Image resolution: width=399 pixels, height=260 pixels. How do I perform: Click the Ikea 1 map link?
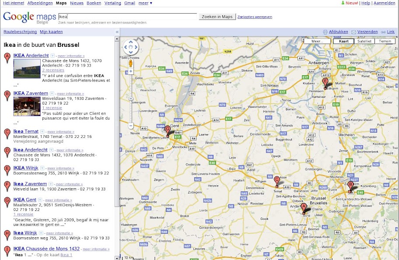pyautogui.click(x=66, y=255)
